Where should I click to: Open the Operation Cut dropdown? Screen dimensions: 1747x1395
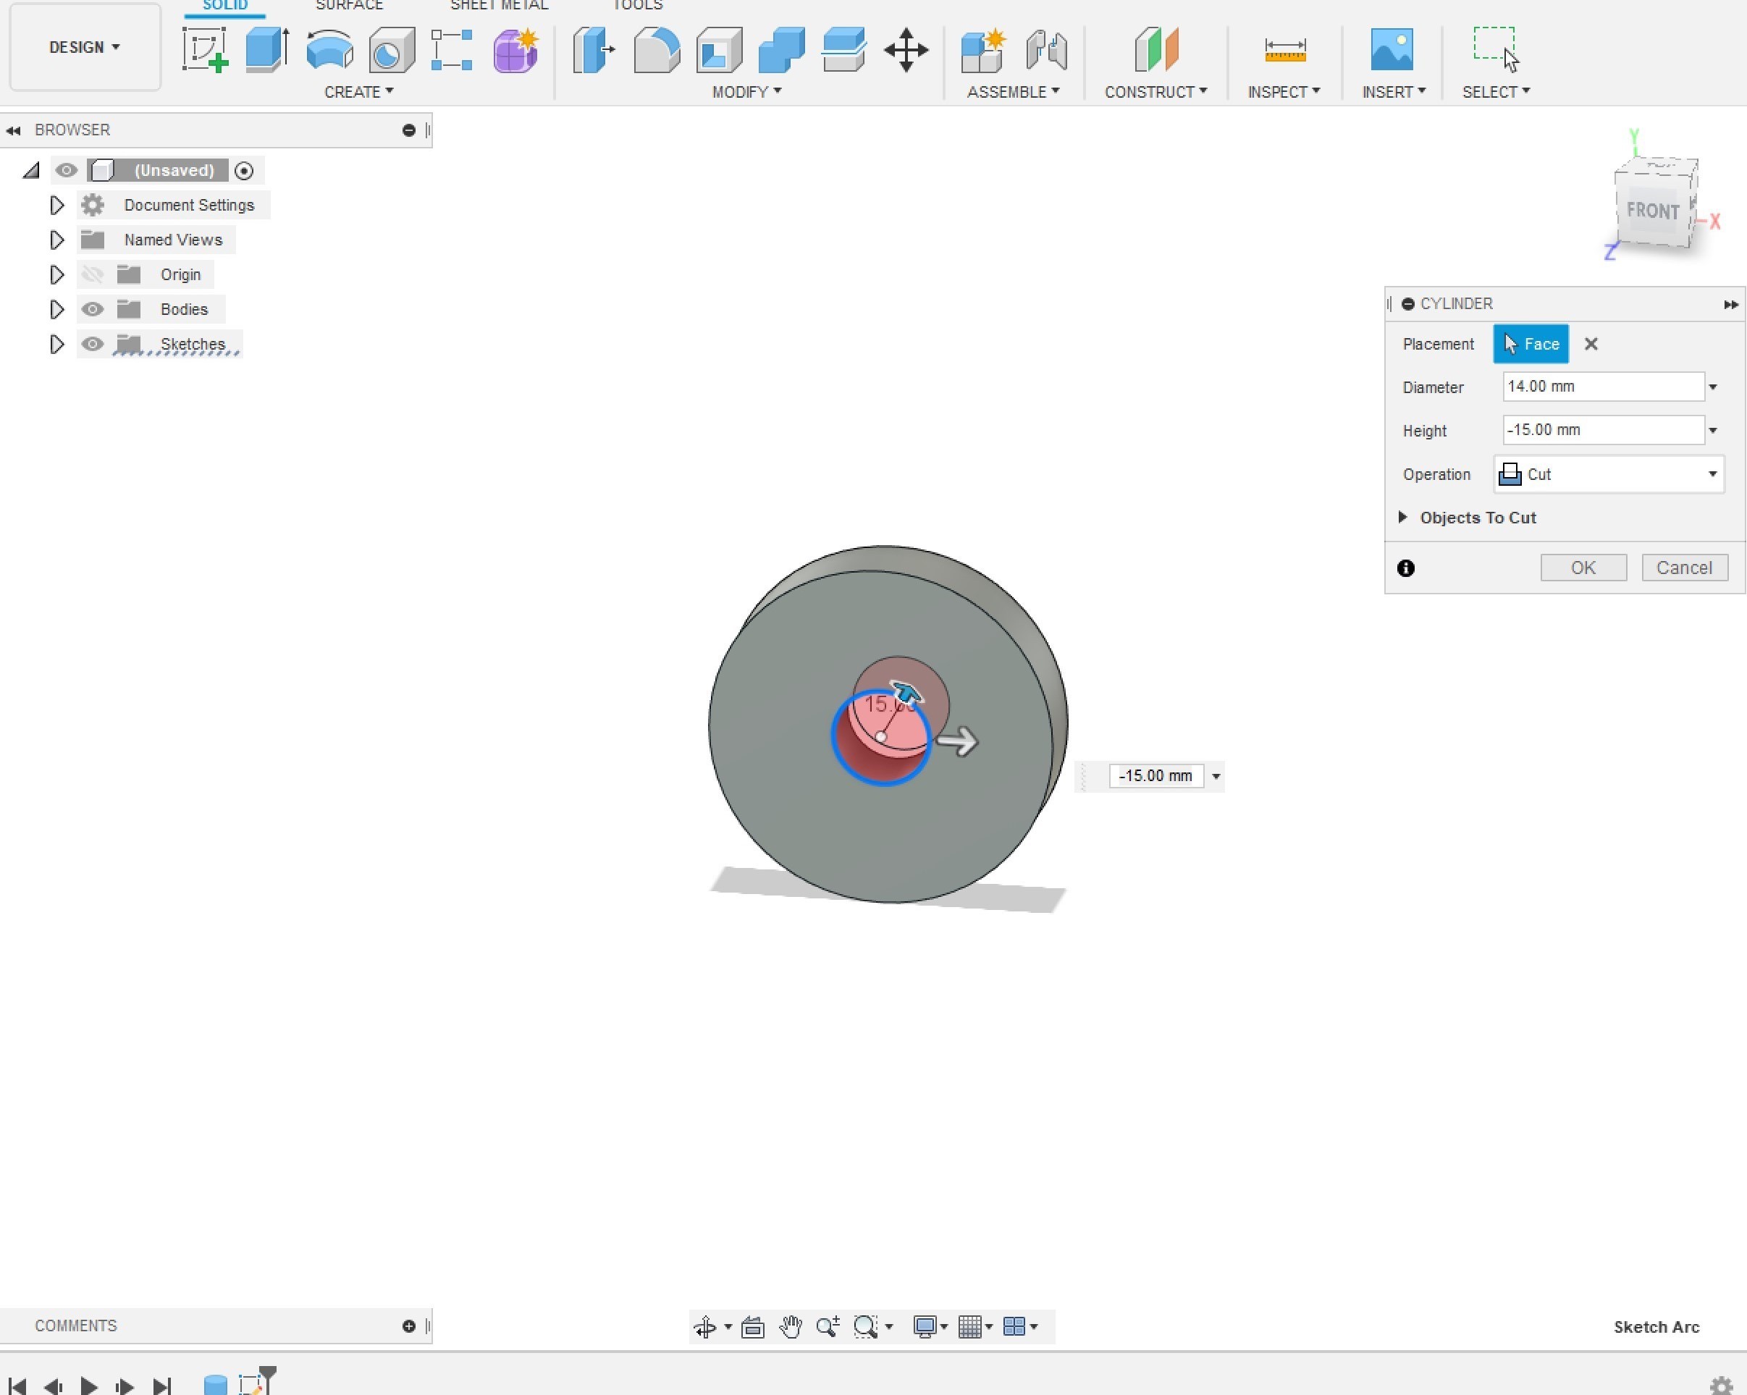(x=1609, y=475)
